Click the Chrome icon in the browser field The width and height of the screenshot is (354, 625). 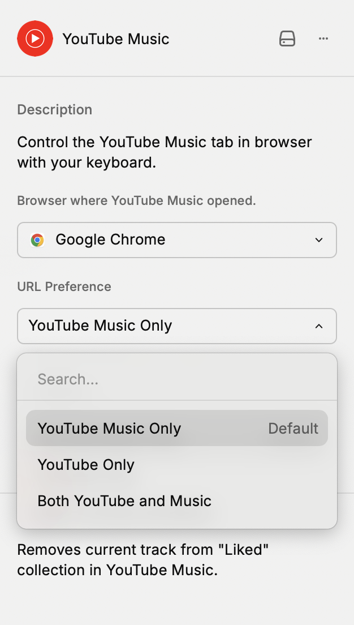pos(38,240)
